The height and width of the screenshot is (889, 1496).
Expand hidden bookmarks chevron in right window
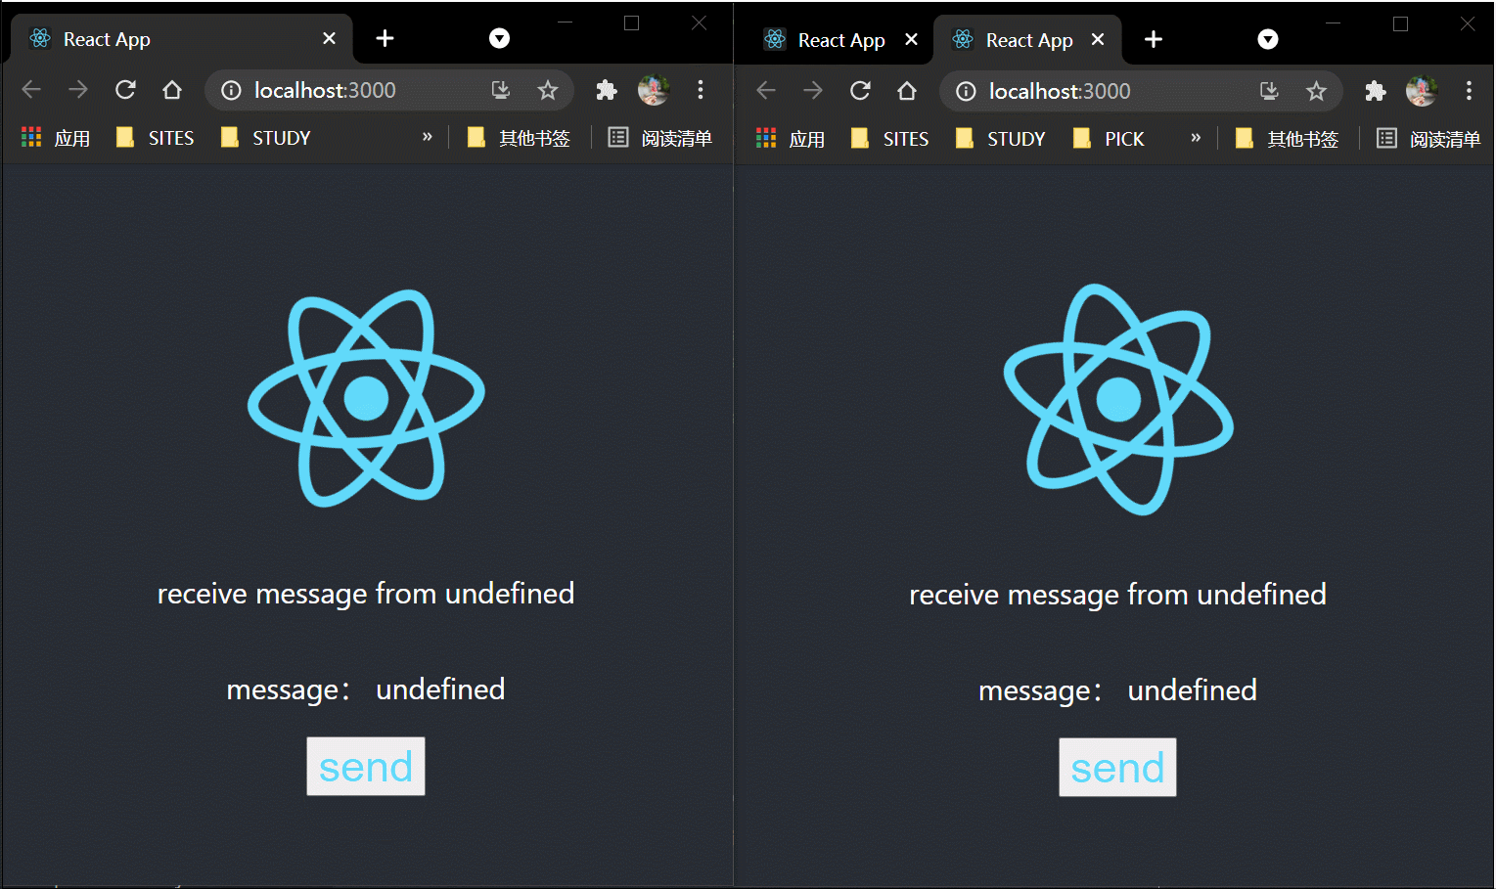(1196, 138)
